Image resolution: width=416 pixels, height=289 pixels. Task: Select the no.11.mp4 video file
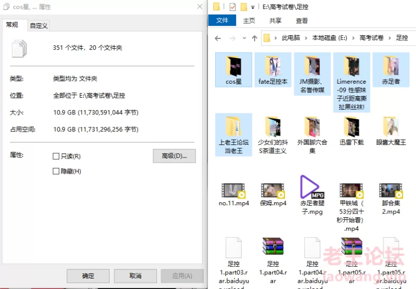[233, 194]
